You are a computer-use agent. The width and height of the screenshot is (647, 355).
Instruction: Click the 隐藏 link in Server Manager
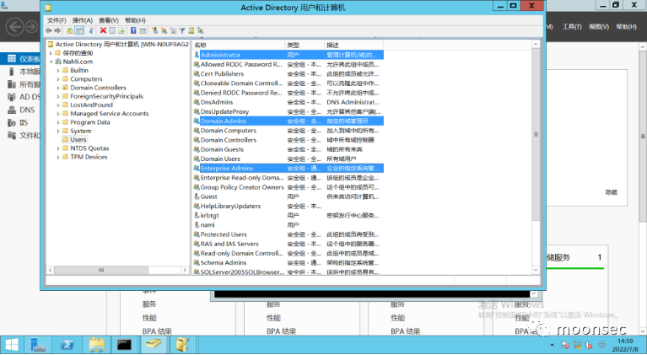pyautogui.click(x=611, y=192)
